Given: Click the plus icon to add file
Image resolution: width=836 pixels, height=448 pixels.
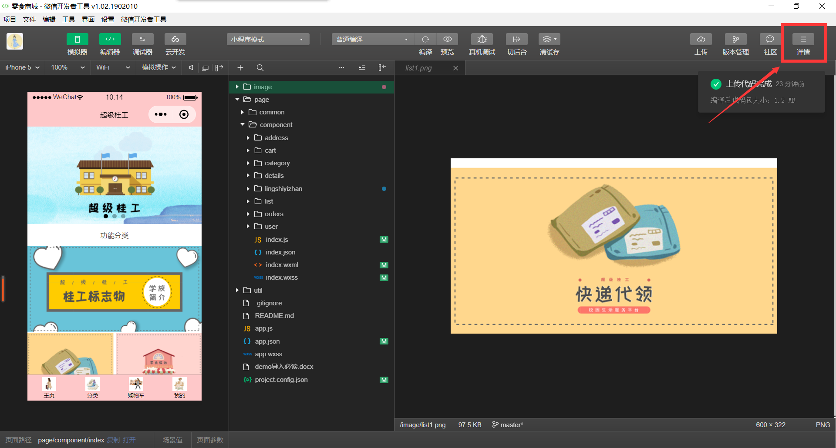Looking at the screenshot, I should 240,67.
